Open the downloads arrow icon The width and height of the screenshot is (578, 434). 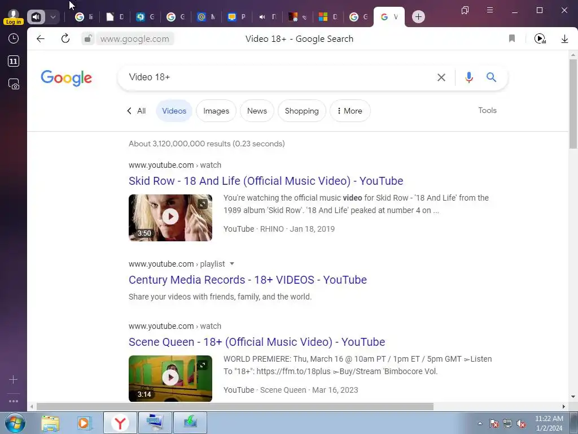point(564,38)
